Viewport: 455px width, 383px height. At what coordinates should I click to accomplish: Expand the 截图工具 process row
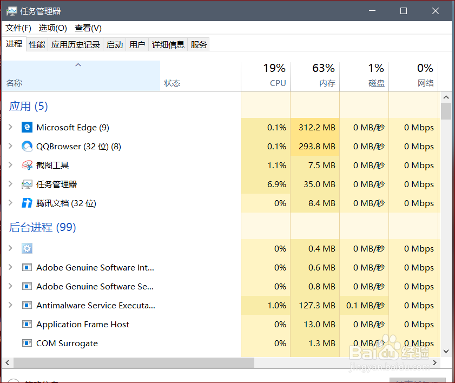pos(10,165)
